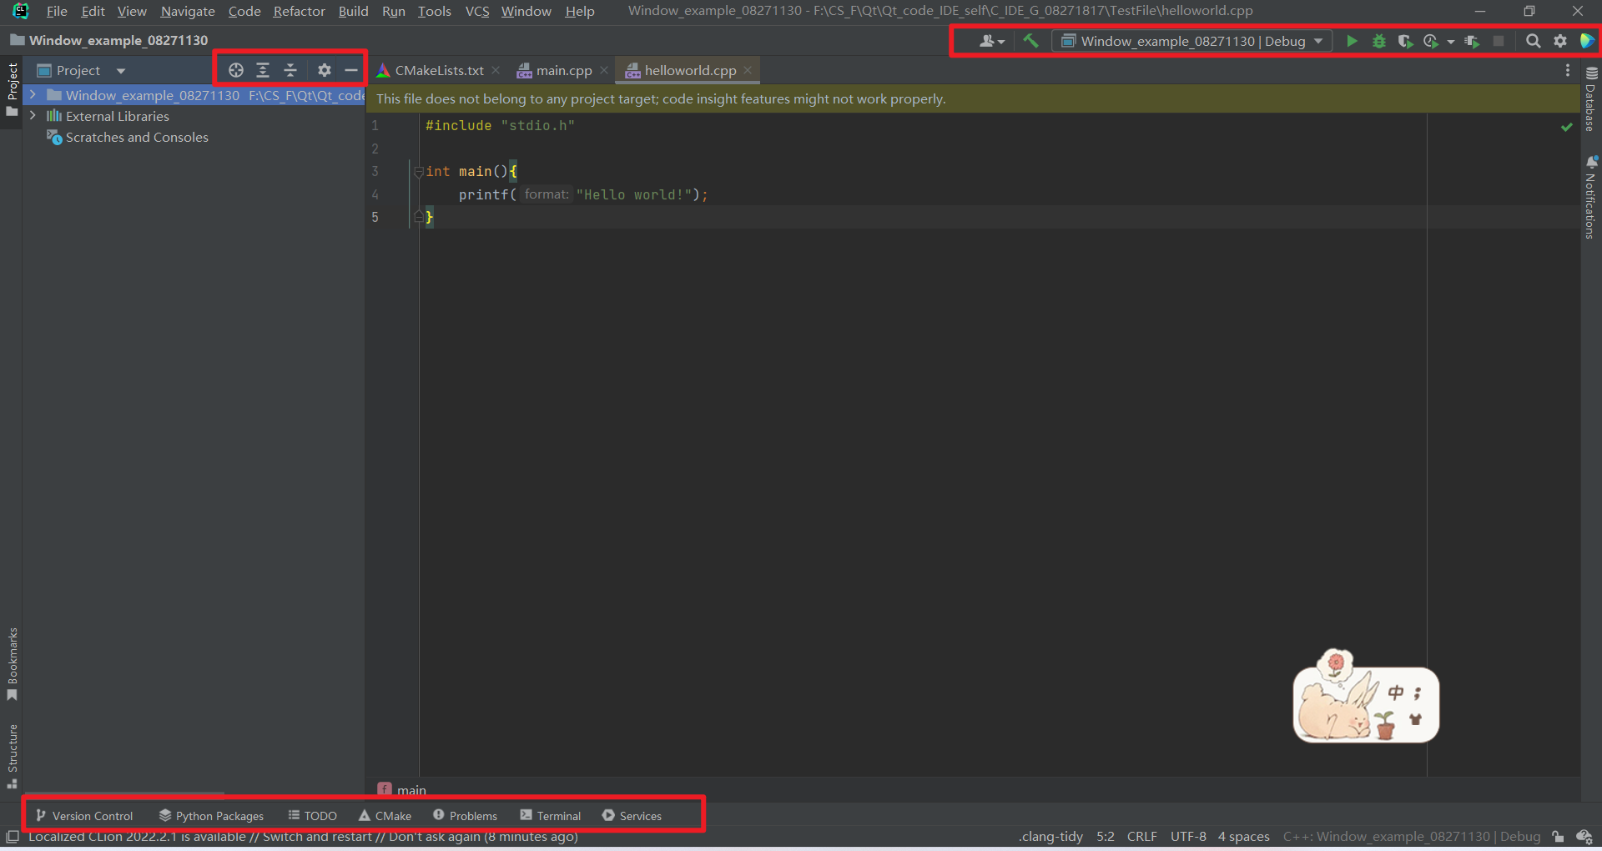Open the File menu
This screenshot has width=1602, height=851.
coord(57,11)
